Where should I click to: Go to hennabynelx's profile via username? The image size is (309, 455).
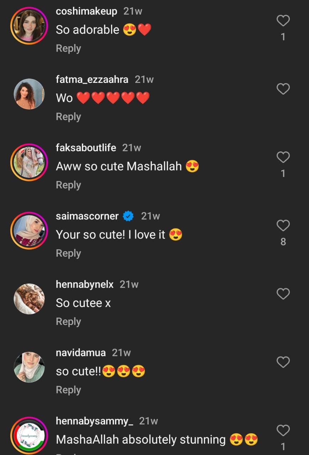[84, 284]
